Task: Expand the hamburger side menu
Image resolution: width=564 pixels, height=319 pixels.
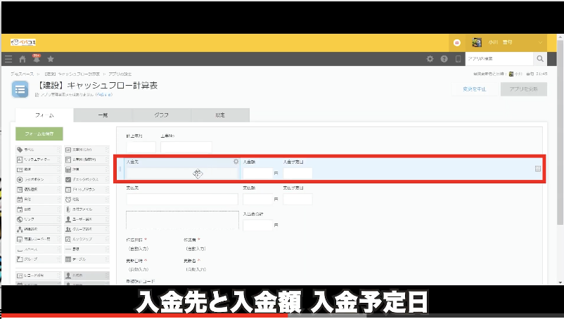Action: coord(8,59)
